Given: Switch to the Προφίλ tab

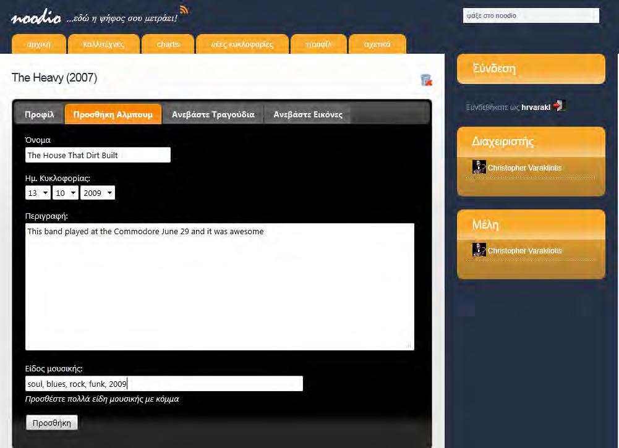Looking at the screenshot, I should [40, 114].
